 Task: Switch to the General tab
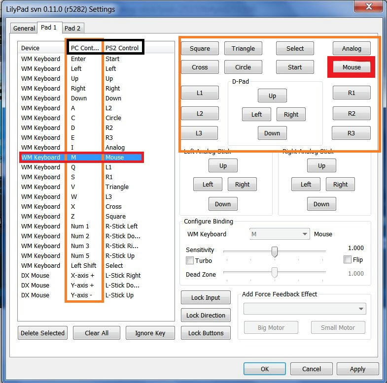coord(24,29)
